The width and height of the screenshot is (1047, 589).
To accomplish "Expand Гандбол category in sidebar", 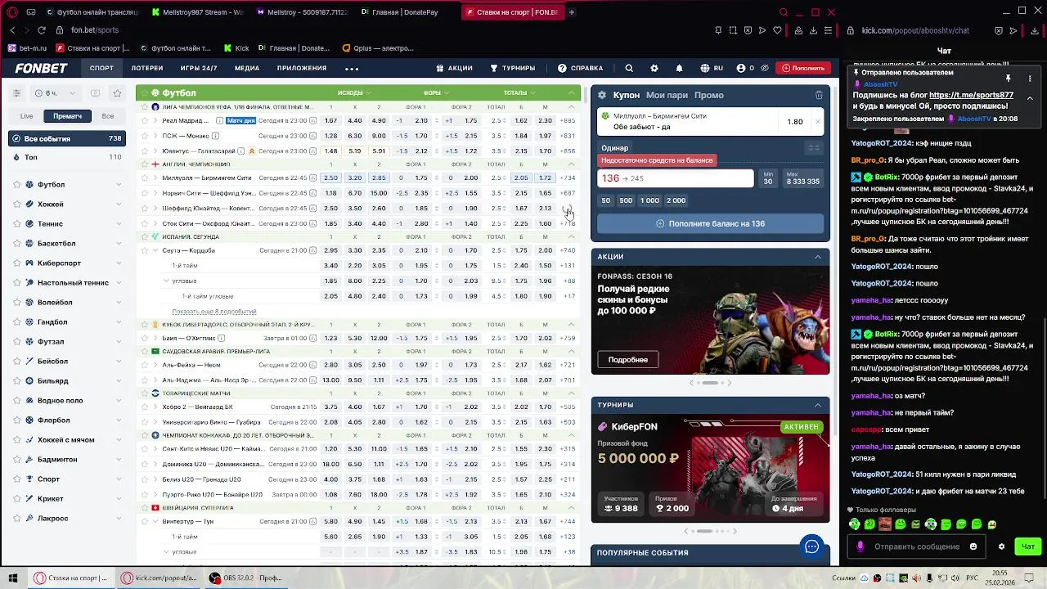I will [x=119, y=322].
